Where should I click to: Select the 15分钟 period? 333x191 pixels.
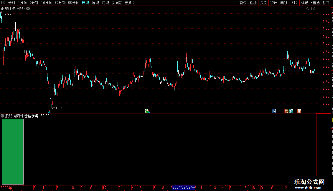[47, 3]
